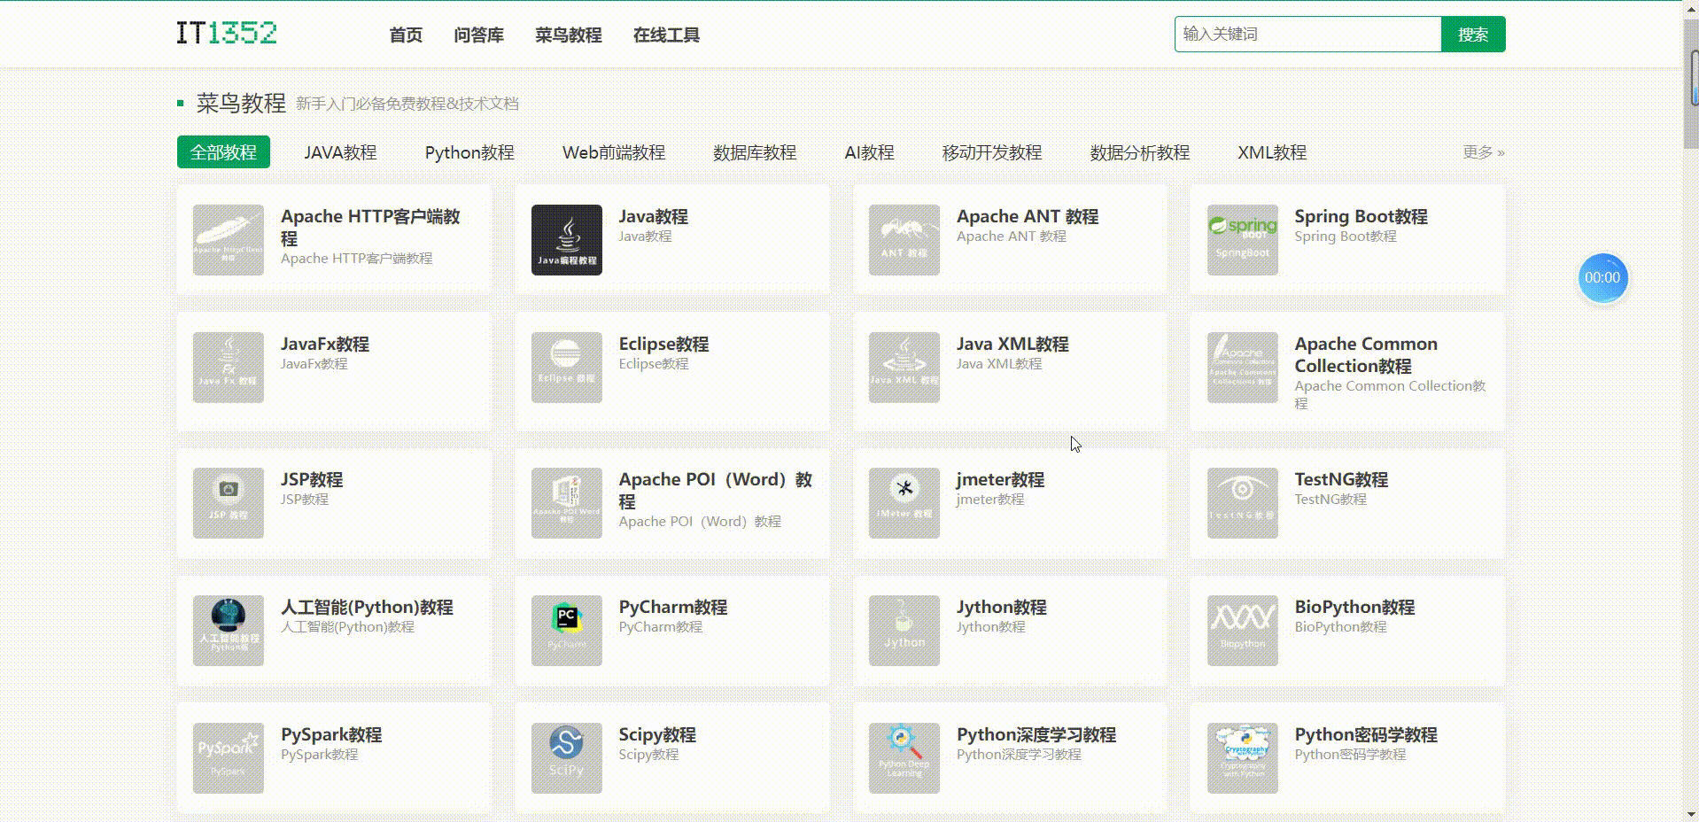Open the Spring Boot教程 title link

point(1361,216)
